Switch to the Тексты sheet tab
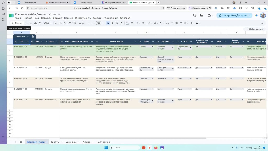The height and width of the screenshot is (151, 268). tap(55, 142)
